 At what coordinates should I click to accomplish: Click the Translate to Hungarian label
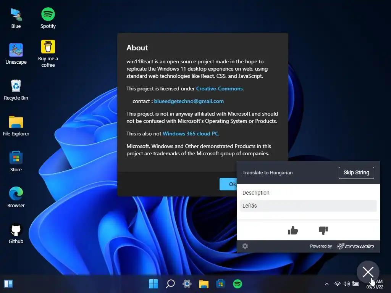[268, 173]
